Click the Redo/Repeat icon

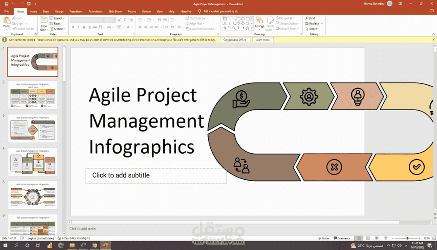22,4
